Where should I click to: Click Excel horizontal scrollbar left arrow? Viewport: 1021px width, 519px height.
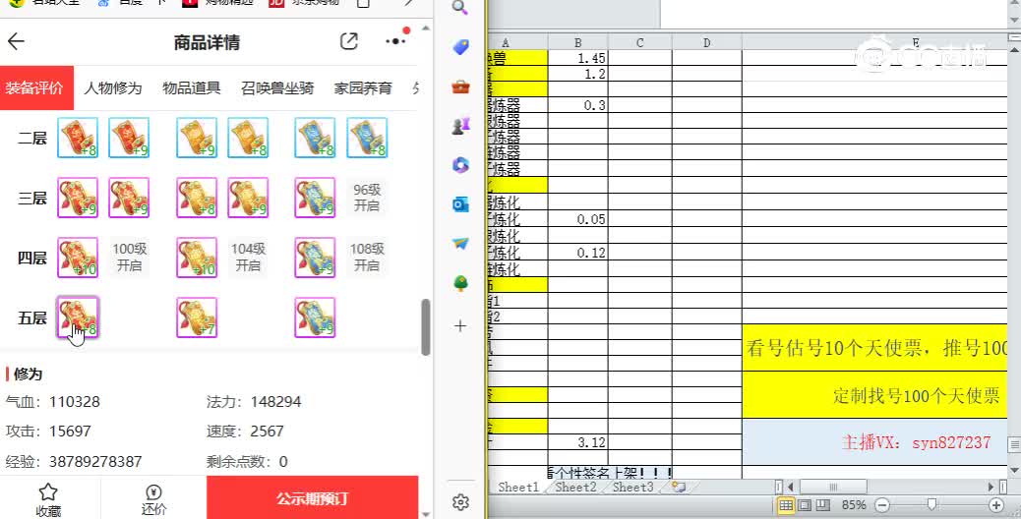[791, 487]
